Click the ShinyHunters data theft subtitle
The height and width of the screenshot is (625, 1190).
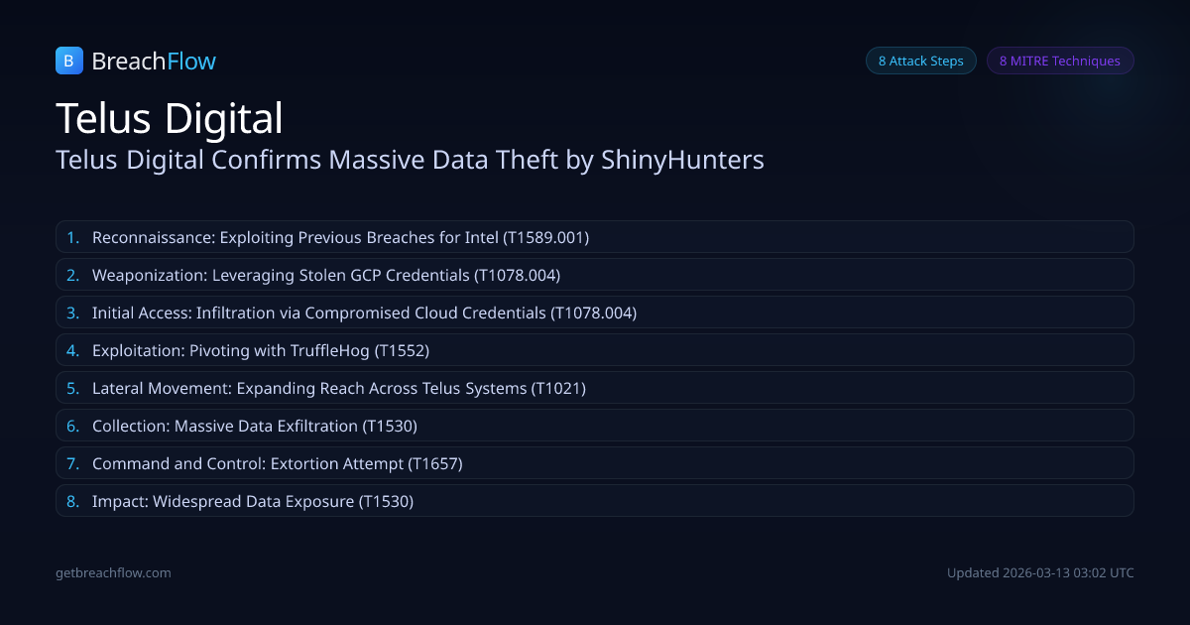[x=410, y=160]
